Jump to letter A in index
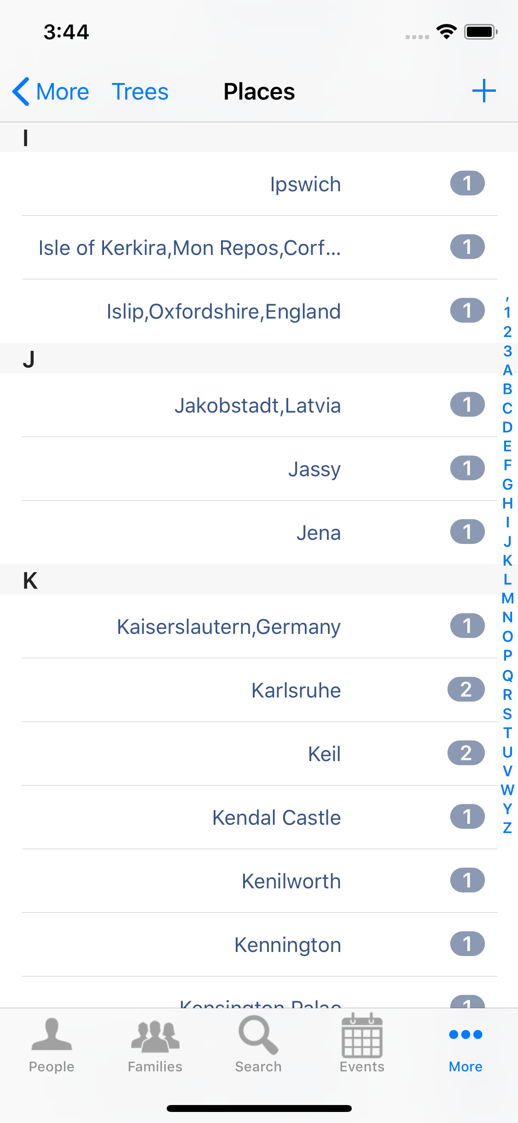Image resolution: width=518 pixels, height=1123 pixels. point(507,370)
